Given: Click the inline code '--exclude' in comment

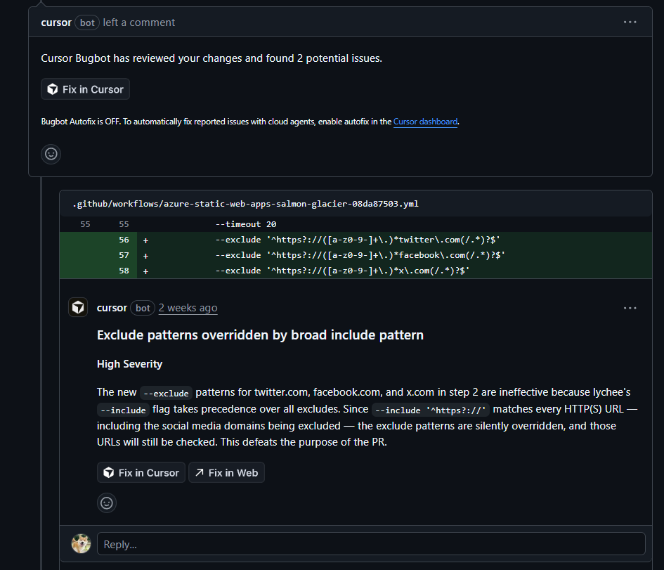Looking at the screenshot, I should click(166, 393).
